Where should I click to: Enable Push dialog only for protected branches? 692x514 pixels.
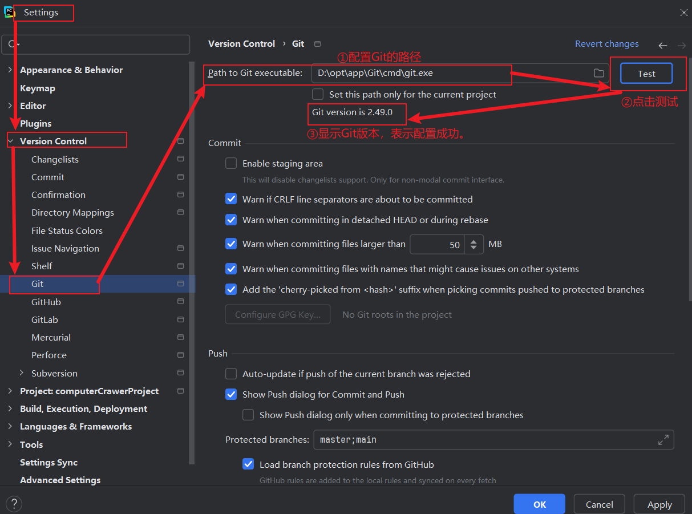[248, 415]
